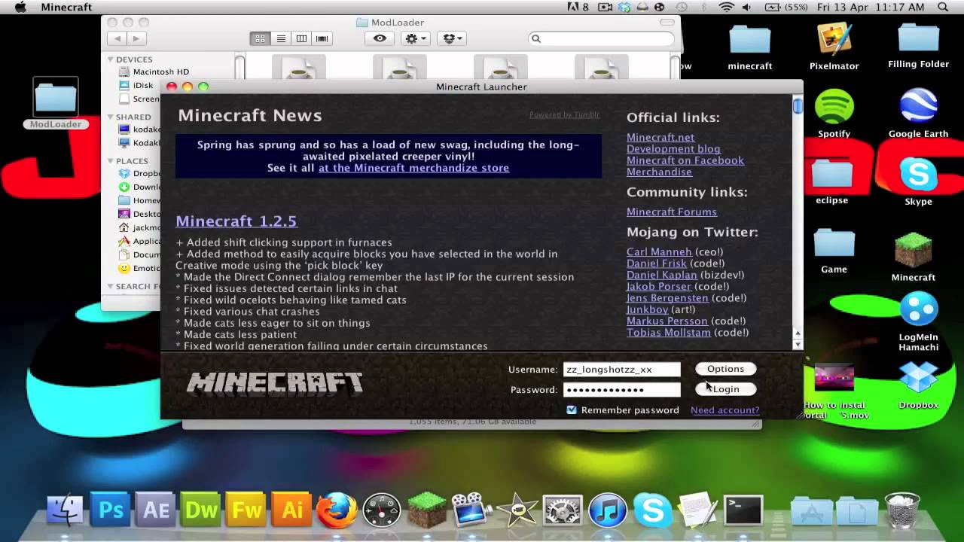Collapse the PLACES section in Finder sidebar
The width and height of the screenshot is (964, 542).
click(110, 160)
